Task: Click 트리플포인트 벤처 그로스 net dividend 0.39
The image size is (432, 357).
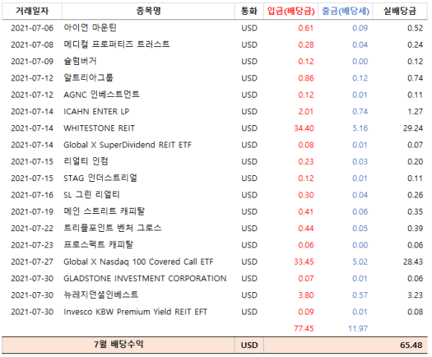Action: (415, 228)
